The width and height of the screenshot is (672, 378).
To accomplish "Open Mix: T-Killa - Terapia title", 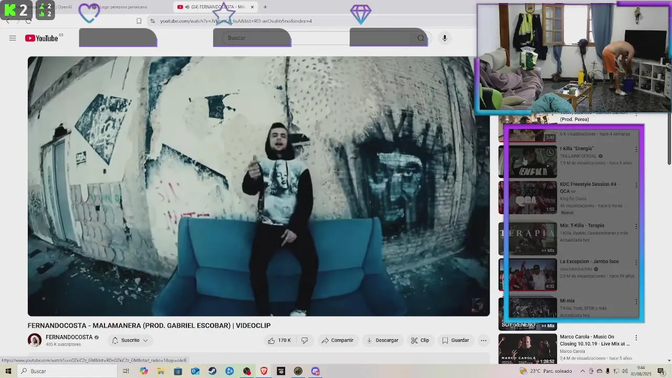I will (x=582, y=225).
